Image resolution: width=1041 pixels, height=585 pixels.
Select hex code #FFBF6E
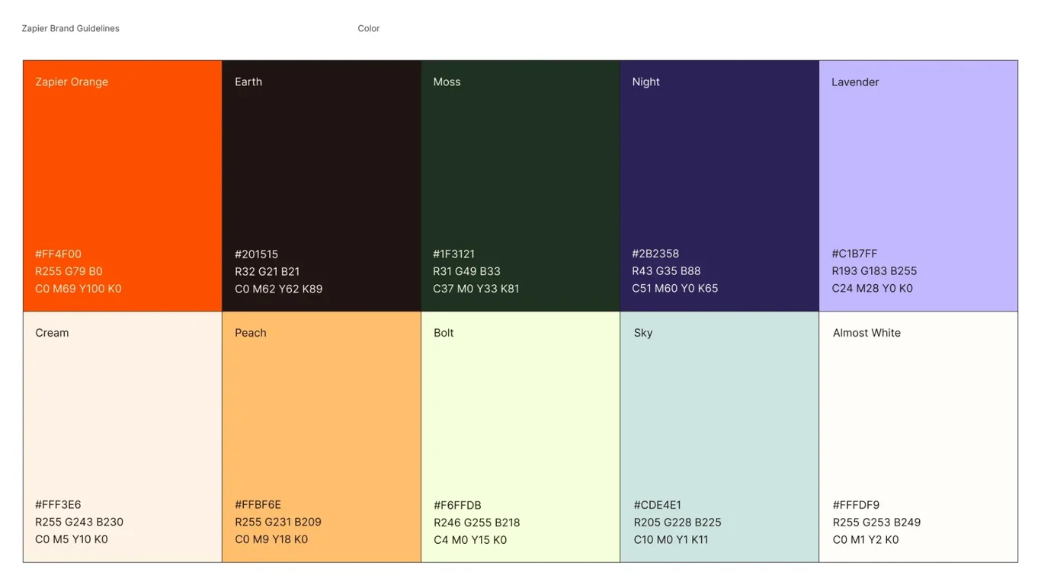coord(258,504)
